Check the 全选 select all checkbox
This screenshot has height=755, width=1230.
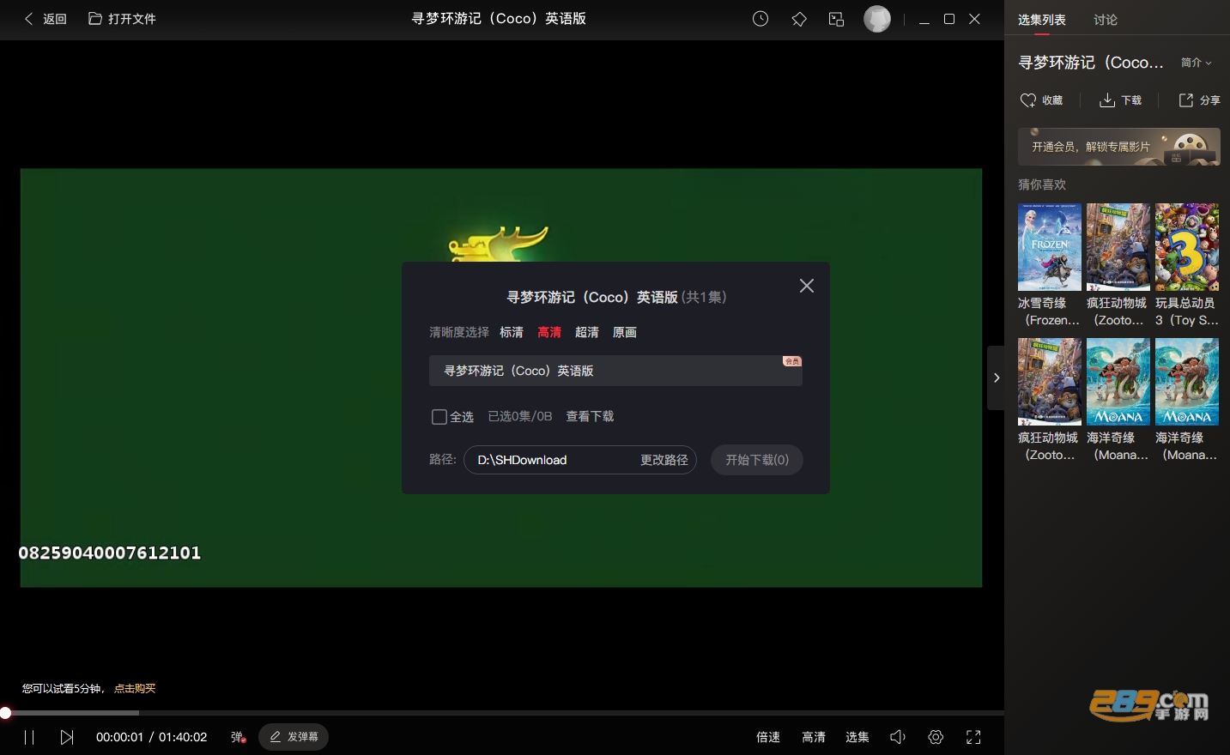tap(439, 417)
